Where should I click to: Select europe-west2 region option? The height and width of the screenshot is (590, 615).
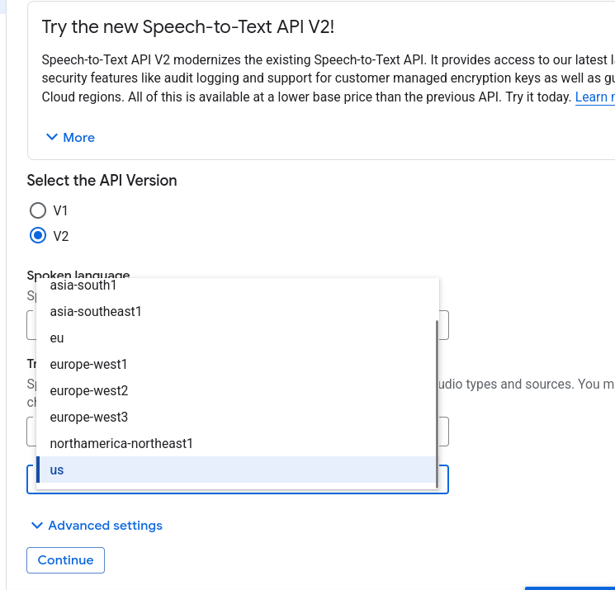pos(88,391)
